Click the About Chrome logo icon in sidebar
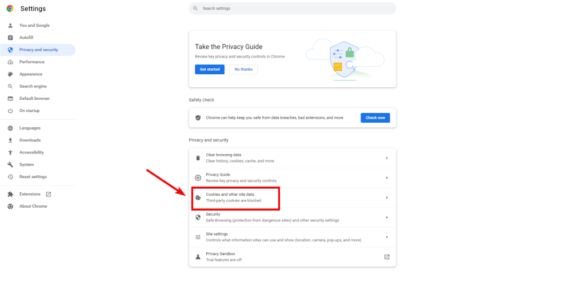Viewport: 585px width, 295px height. click(10, 207)
